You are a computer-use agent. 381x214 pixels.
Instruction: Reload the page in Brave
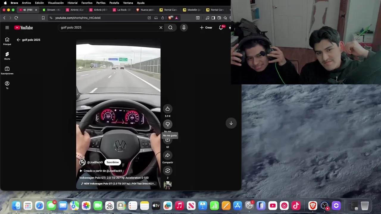pos(16,18)
